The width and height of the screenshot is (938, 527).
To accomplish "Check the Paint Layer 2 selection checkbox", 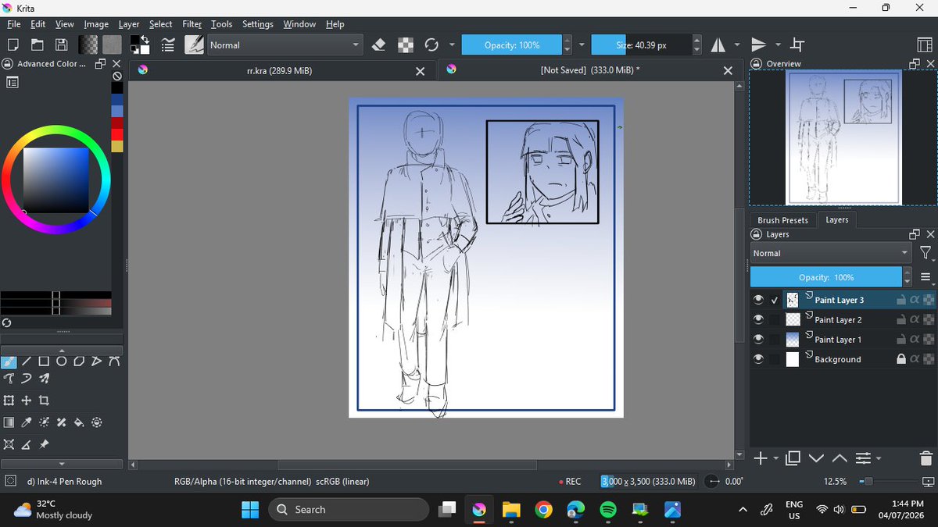I will (775, 319).
